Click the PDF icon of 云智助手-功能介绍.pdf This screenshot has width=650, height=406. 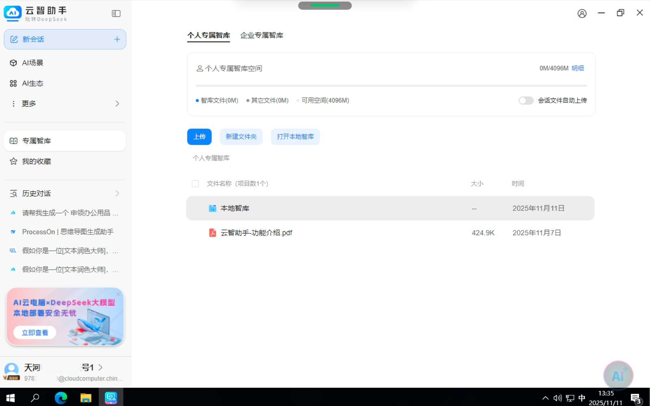[x=212, y=233]
